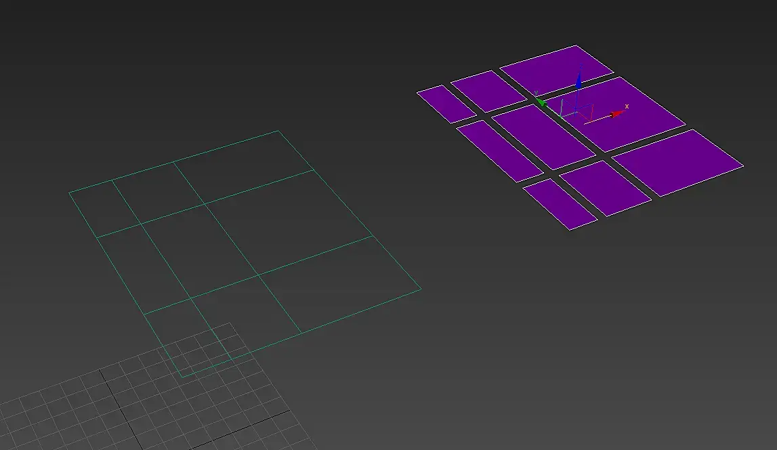Click the red X-axis arrow of the gizmo
The width and height of the screenshot is (777, 450).
[x=617, y=114]
